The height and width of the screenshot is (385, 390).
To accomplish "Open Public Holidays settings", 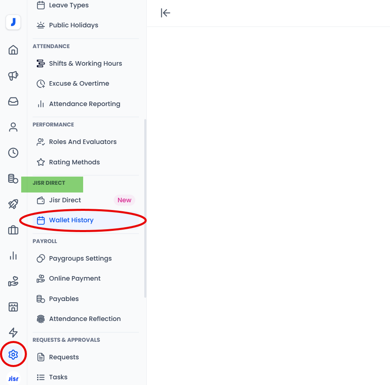I will (73, 25).
